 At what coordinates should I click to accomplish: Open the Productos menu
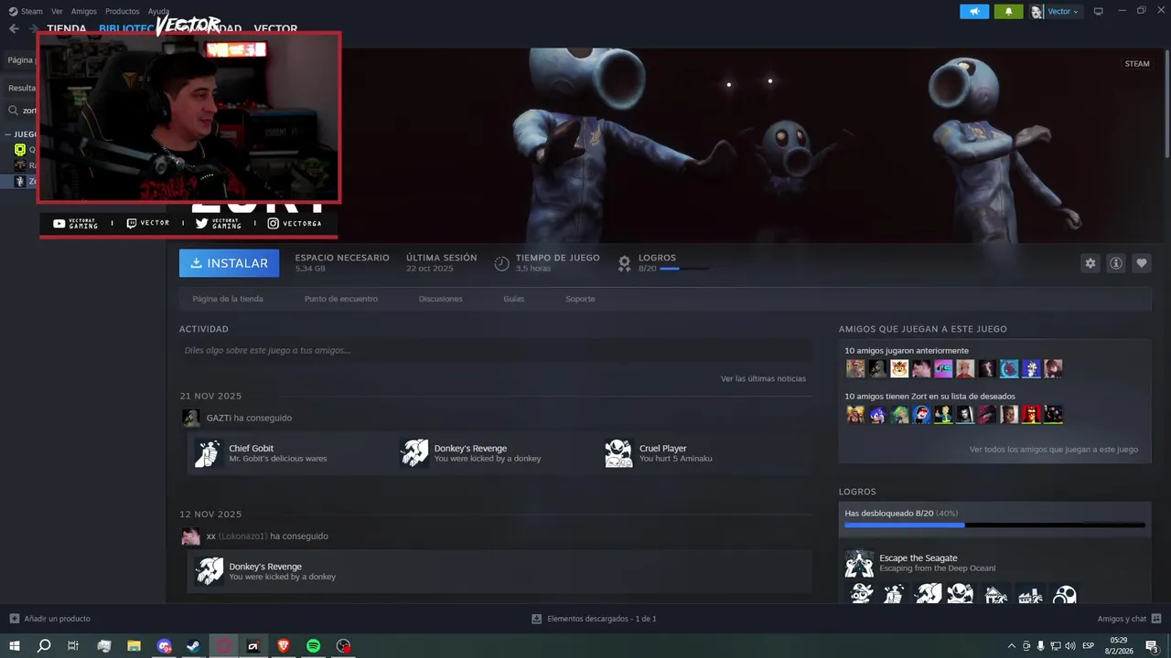(x=122, y=11)
